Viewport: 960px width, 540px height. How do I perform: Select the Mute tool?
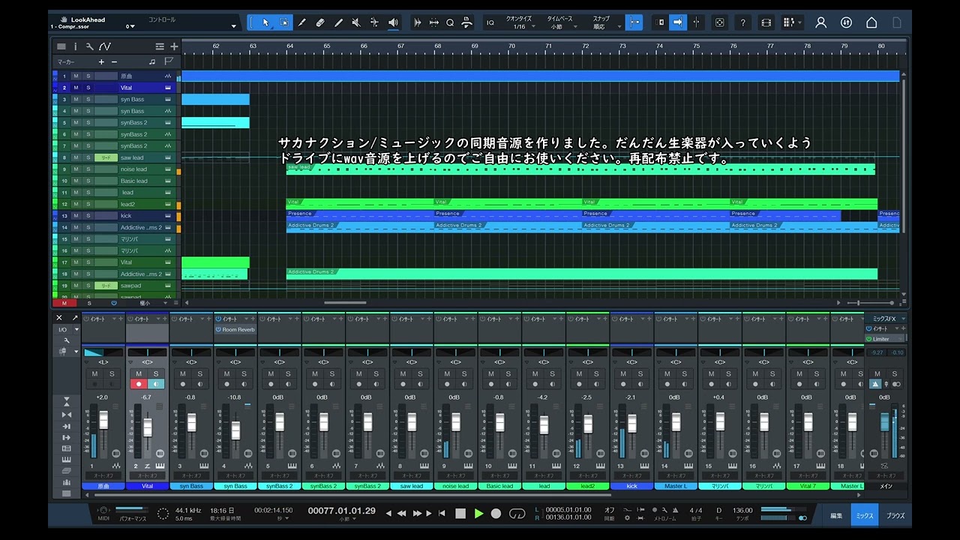click(356, 22)
